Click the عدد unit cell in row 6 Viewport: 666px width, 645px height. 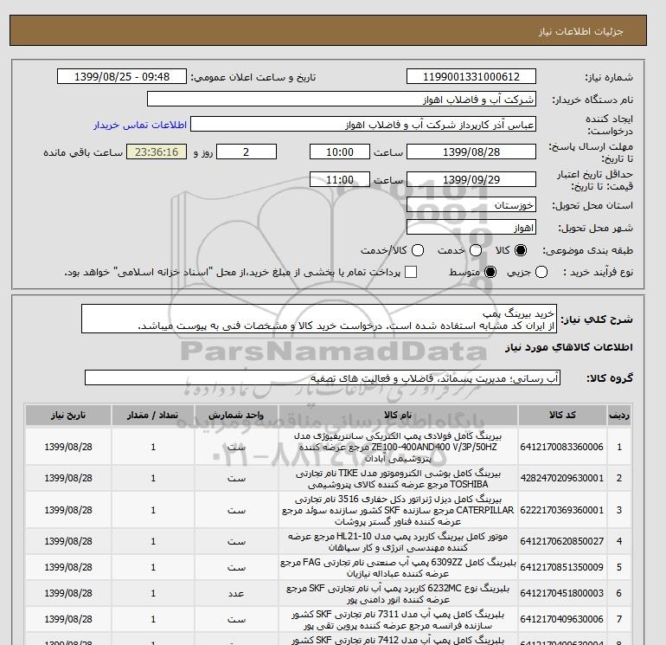pyautogui.click(x=236, y=593)
